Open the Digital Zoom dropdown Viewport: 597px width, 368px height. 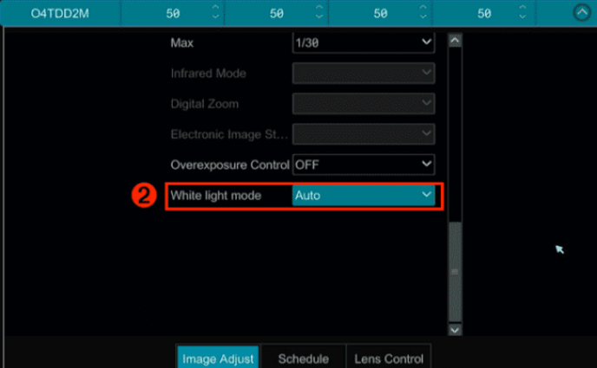[x=364, y=103]
